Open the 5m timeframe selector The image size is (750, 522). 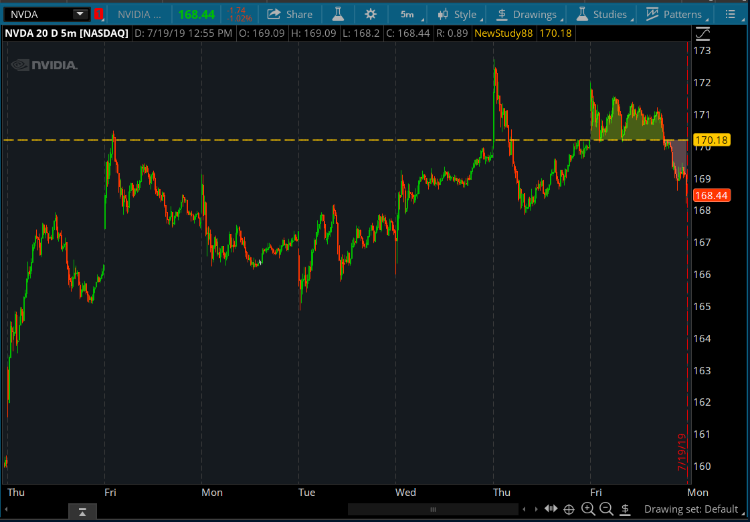[x=407, y=14]
